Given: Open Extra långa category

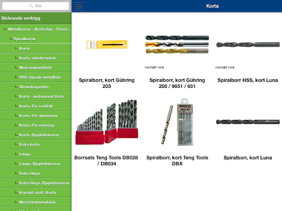Looking at the screenshot, I should pos(36,174).
